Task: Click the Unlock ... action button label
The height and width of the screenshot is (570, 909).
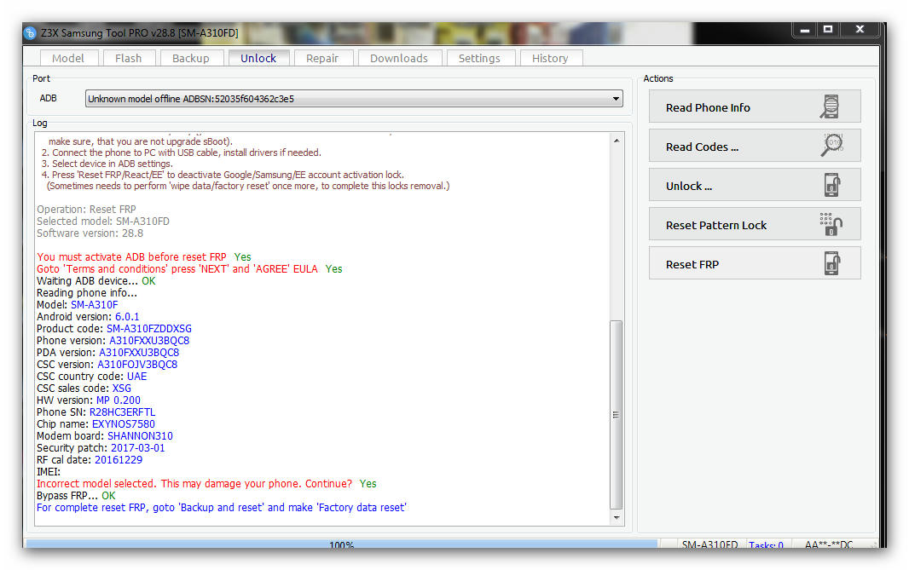Action: pos(689,186)
